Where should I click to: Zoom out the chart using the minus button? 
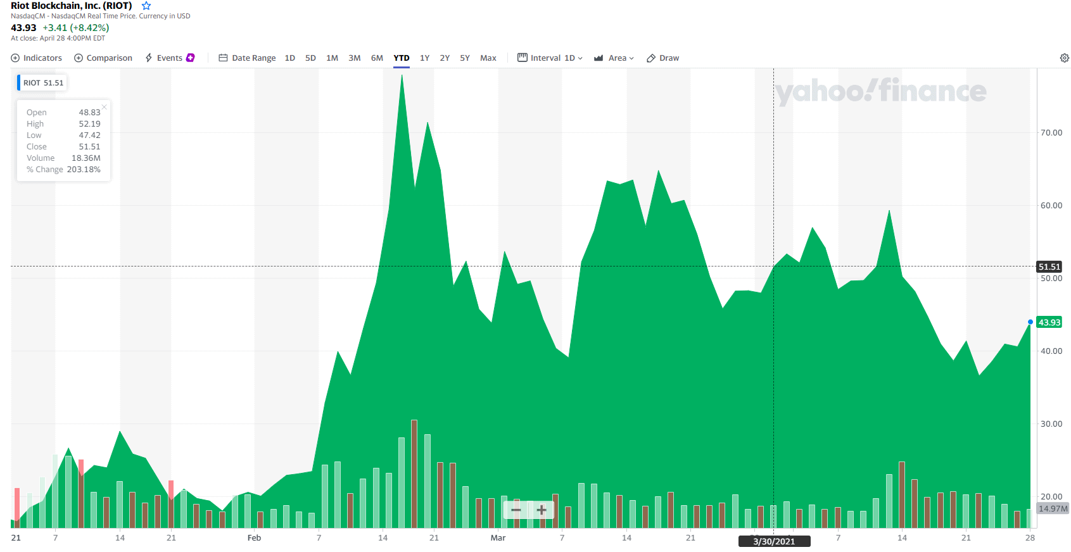point(516,510)
